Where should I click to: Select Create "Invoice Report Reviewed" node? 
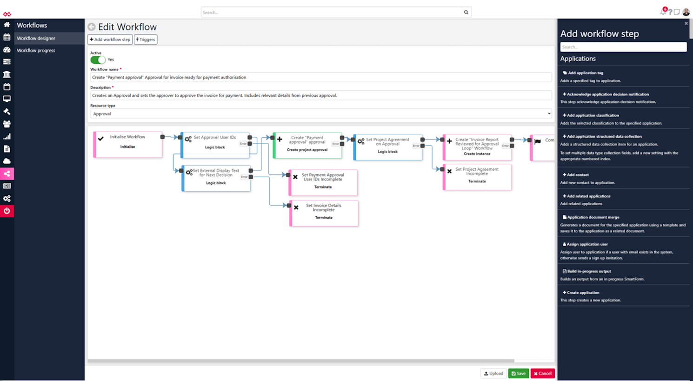(x=477, y=147)
